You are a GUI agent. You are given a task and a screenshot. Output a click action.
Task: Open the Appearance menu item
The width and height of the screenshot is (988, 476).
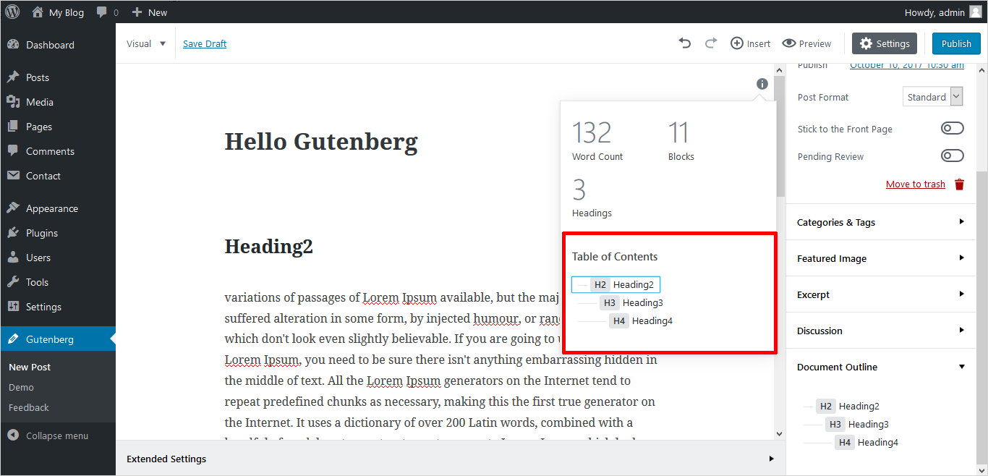[x=51, y=208]
